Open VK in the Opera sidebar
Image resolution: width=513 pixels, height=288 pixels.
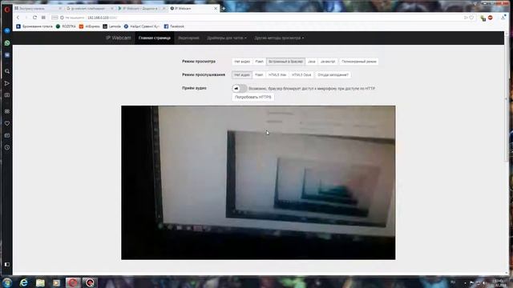coord(7,55)
